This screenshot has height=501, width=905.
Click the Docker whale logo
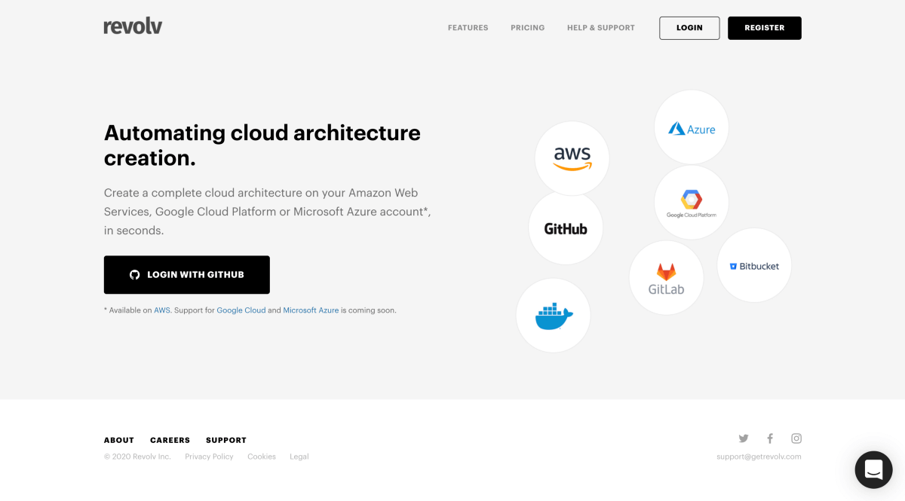coord(554,316)
